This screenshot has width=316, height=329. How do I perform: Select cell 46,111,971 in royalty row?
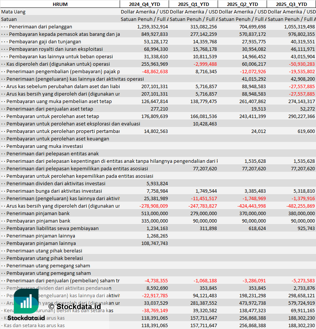[303, 49]
